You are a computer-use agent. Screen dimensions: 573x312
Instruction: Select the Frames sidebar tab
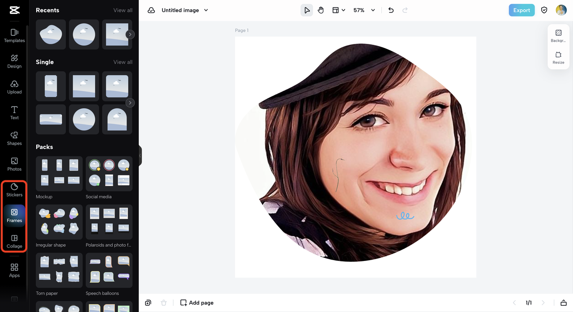[x=14, y=216]
